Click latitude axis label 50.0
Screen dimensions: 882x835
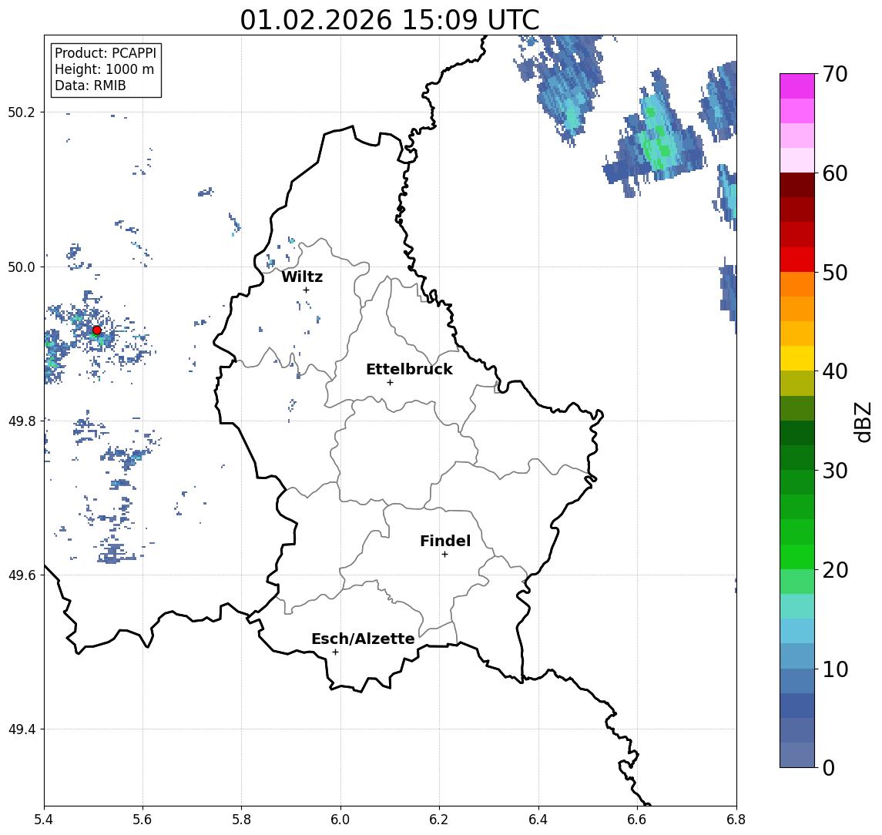tap(22, 267)
